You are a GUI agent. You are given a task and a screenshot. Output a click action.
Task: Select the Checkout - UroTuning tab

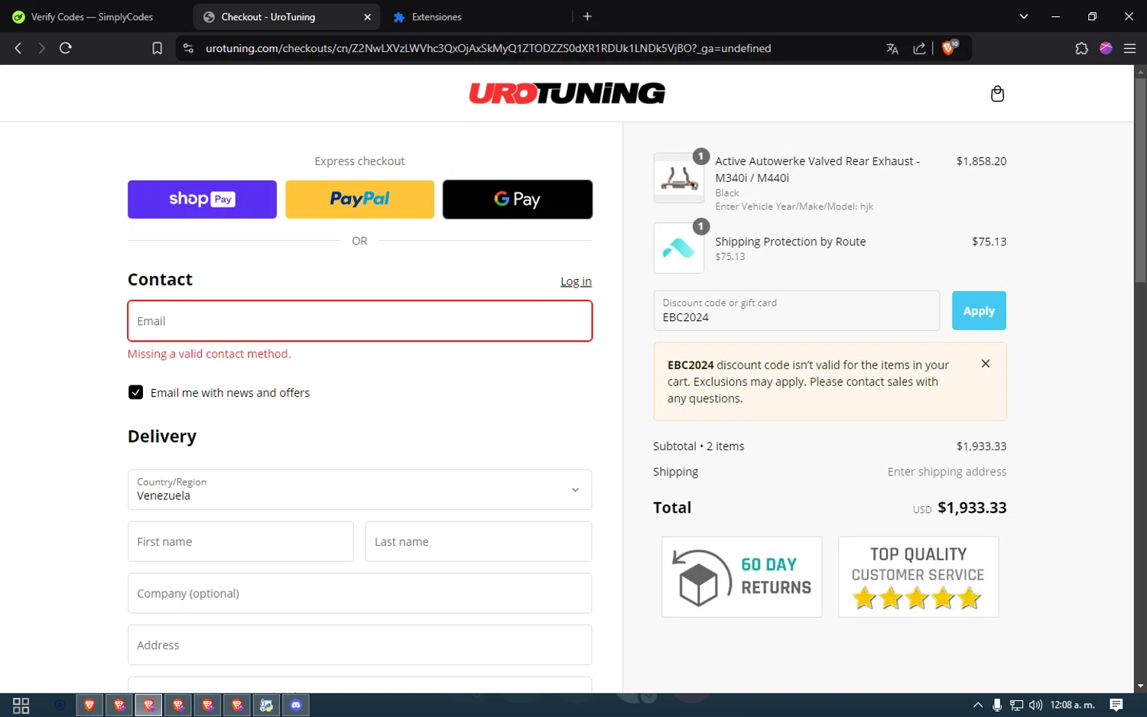pos(288,17)
